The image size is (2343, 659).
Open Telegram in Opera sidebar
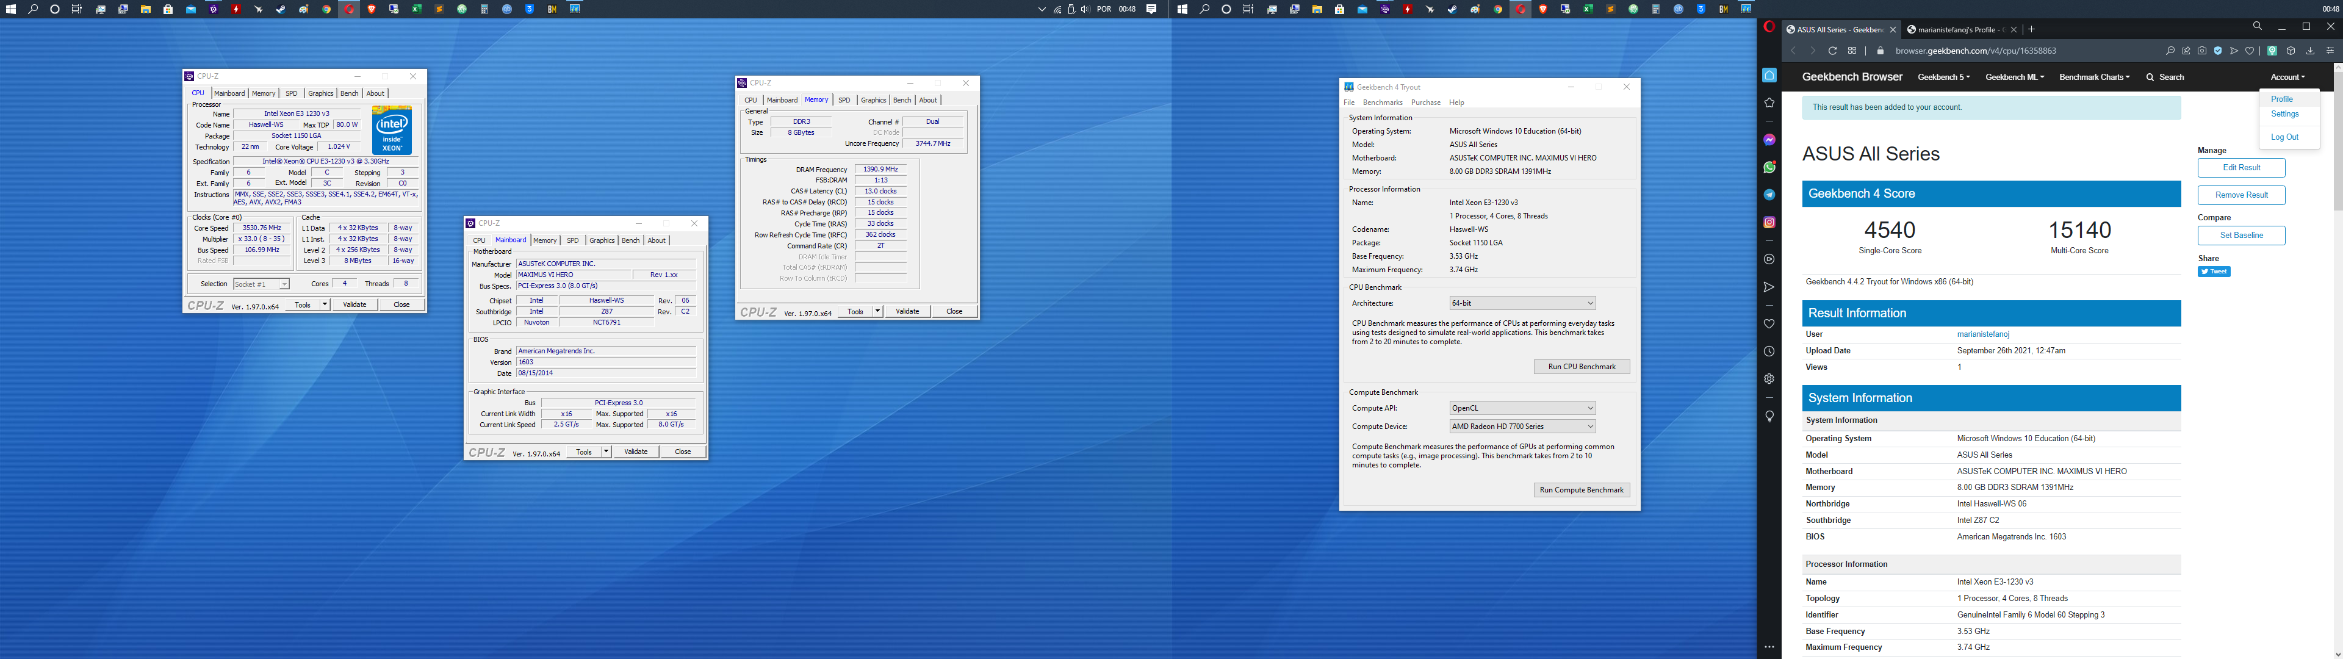[x=1769, y=195]
